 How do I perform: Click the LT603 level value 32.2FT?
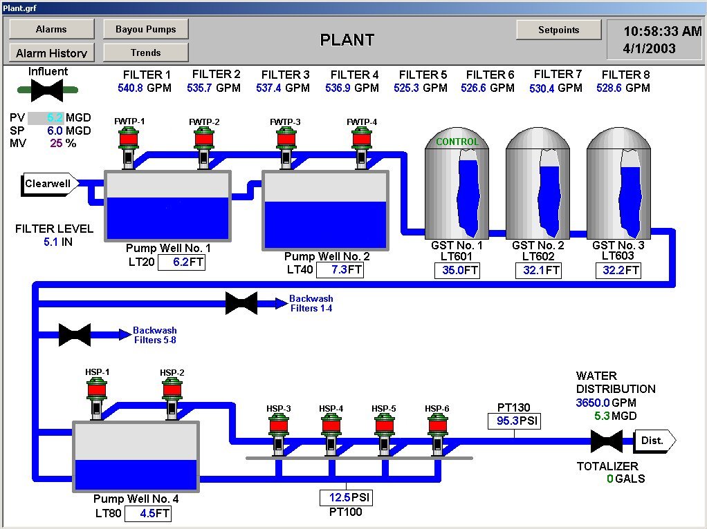[618, 270]
